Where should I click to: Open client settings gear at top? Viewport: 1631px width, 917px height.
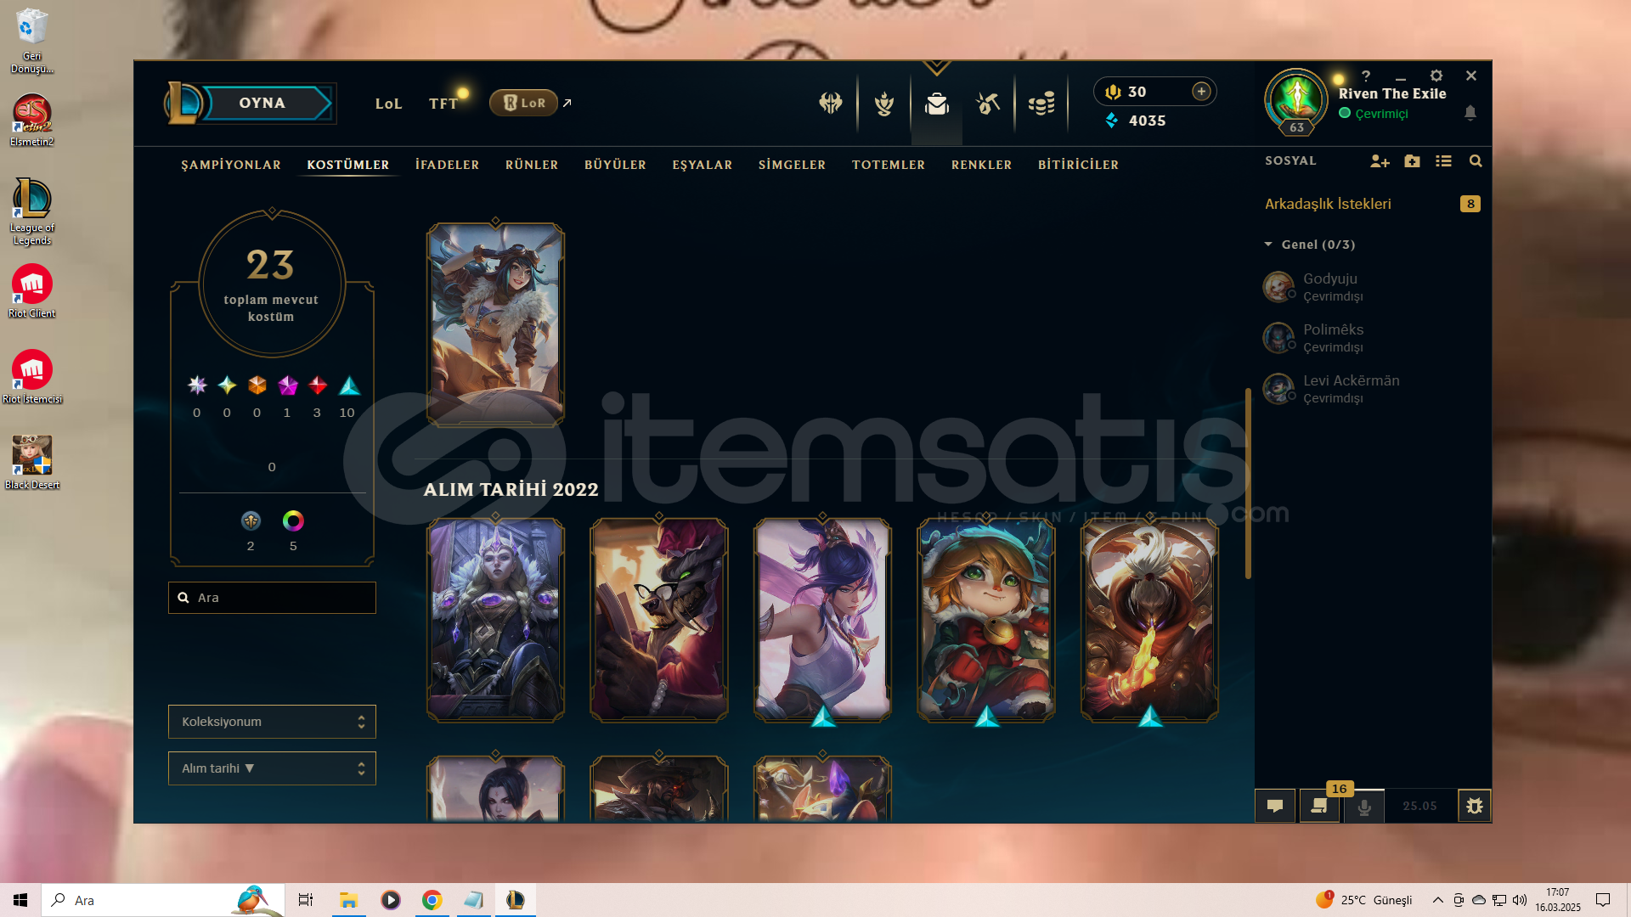point(1436,76)
